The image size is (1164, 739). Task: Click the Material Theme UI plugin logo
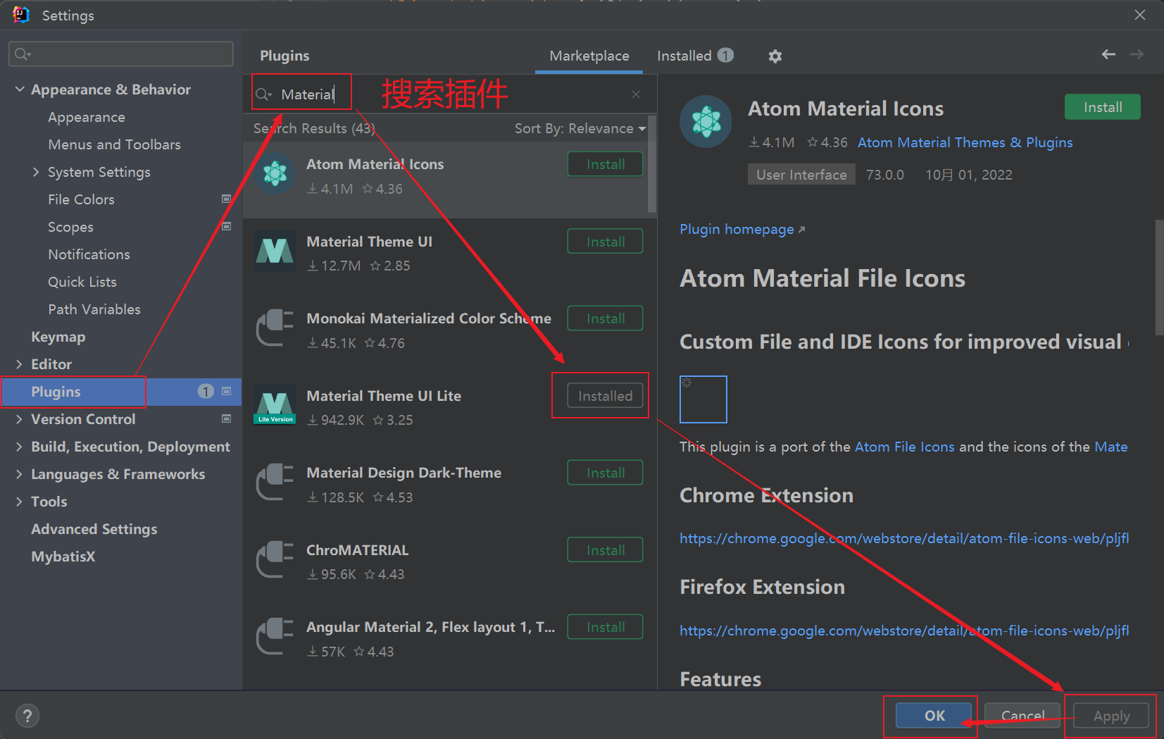pos(275,251)
